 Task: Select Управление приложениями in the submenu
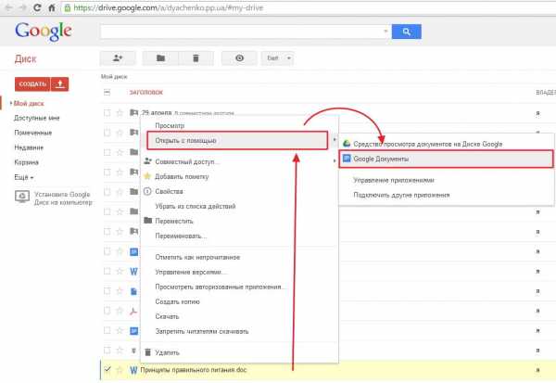pyautogui.click(x=394, y=180)
